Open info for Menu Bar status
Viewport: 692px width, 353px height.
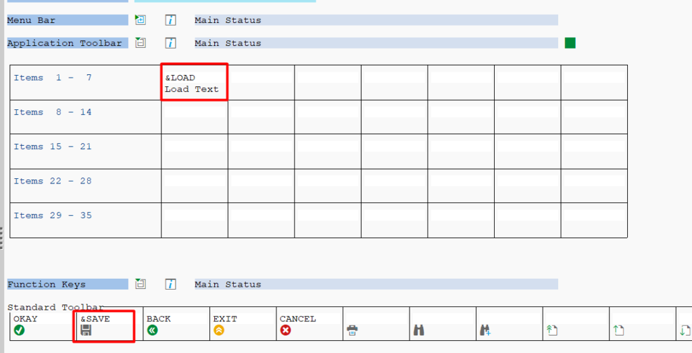tap(171, 20)
